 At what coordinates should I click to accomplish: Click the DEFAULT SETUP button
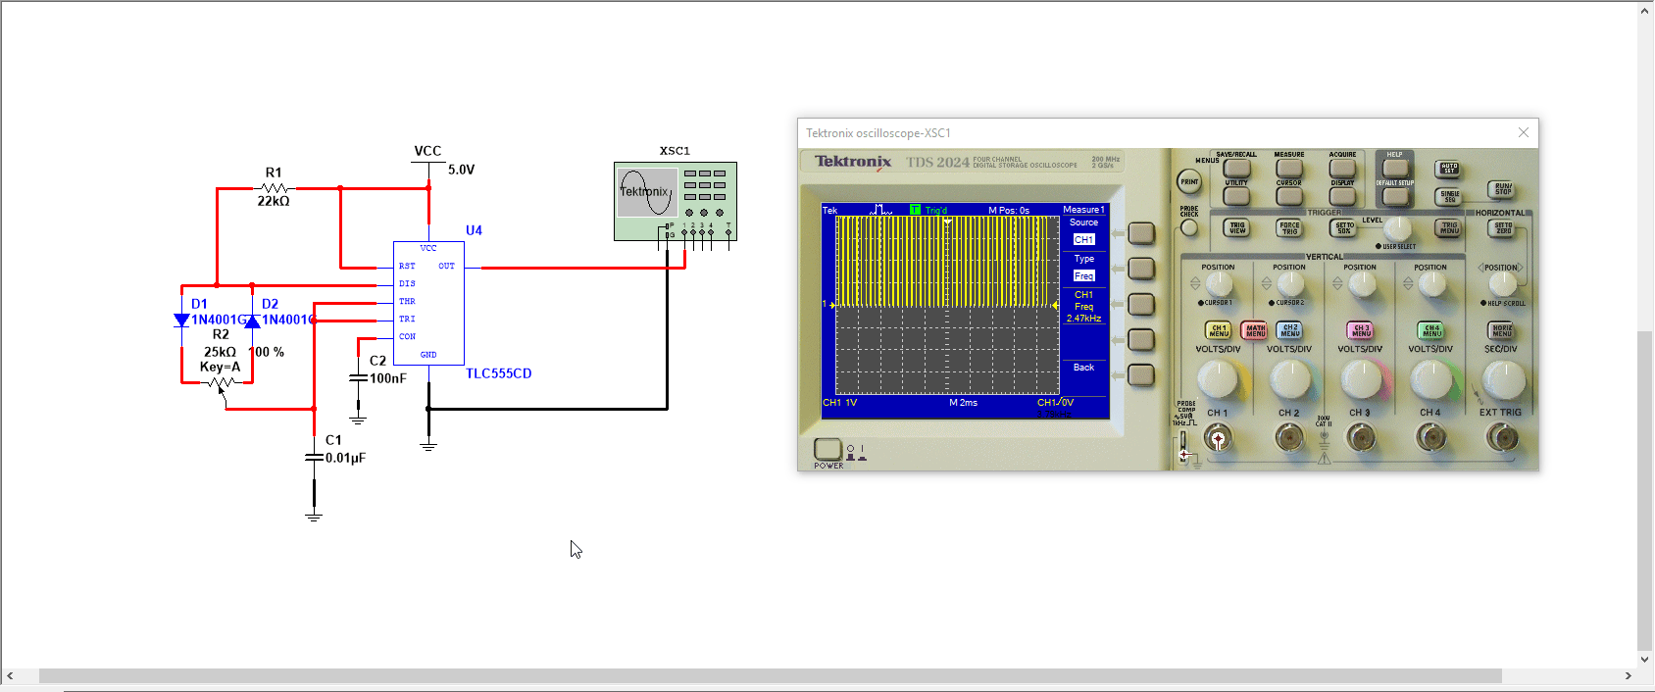(x=1395, y=196)
